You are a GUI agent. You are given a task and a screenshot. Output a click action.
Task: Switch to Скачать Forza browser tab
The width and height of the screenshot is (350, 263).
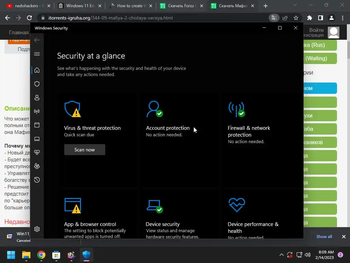click(x=181, y=6)
